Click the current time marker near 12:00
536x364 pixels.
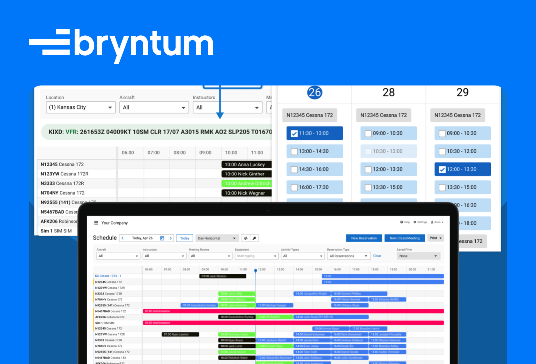click(x=256, y=271)
